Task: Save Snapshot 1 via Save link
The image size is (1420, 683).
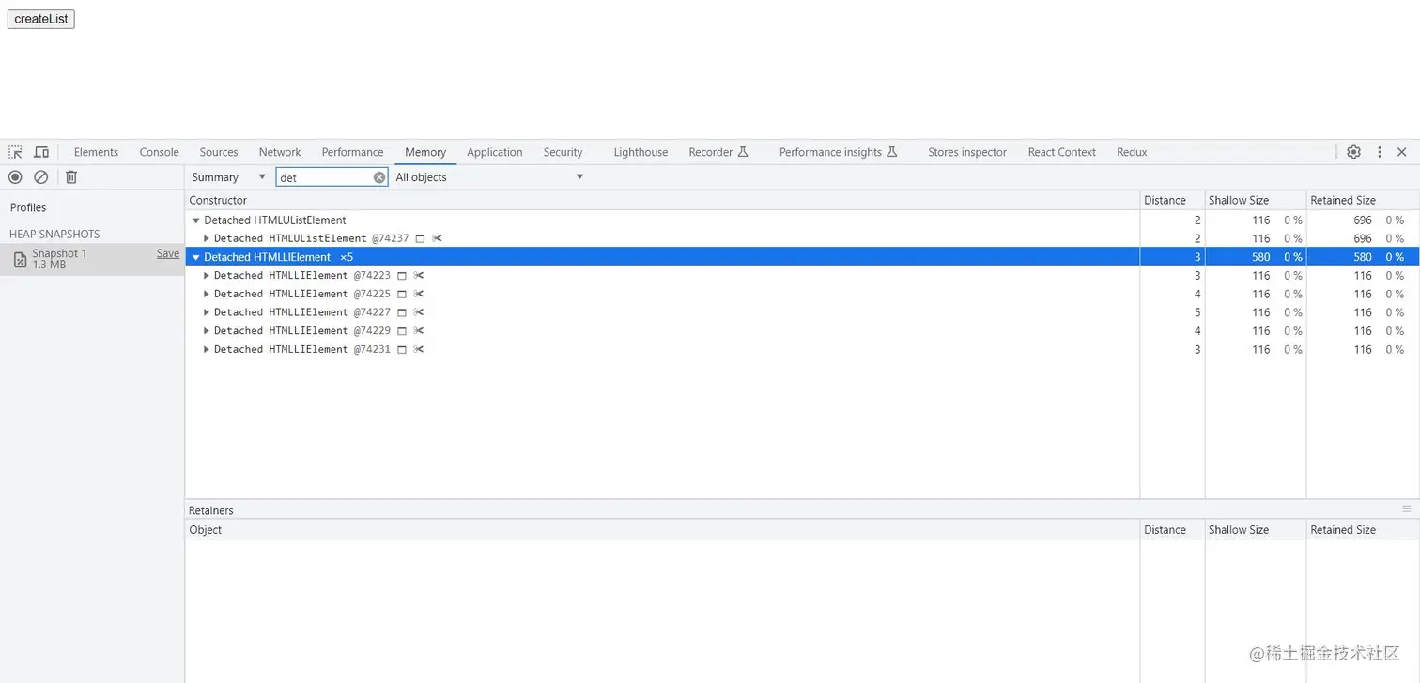Action: point(168,253)
